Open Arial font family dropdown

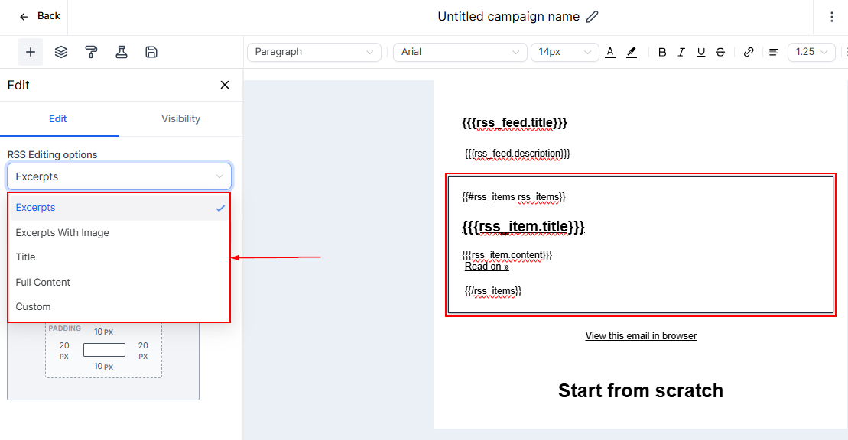tap(460, 52)
